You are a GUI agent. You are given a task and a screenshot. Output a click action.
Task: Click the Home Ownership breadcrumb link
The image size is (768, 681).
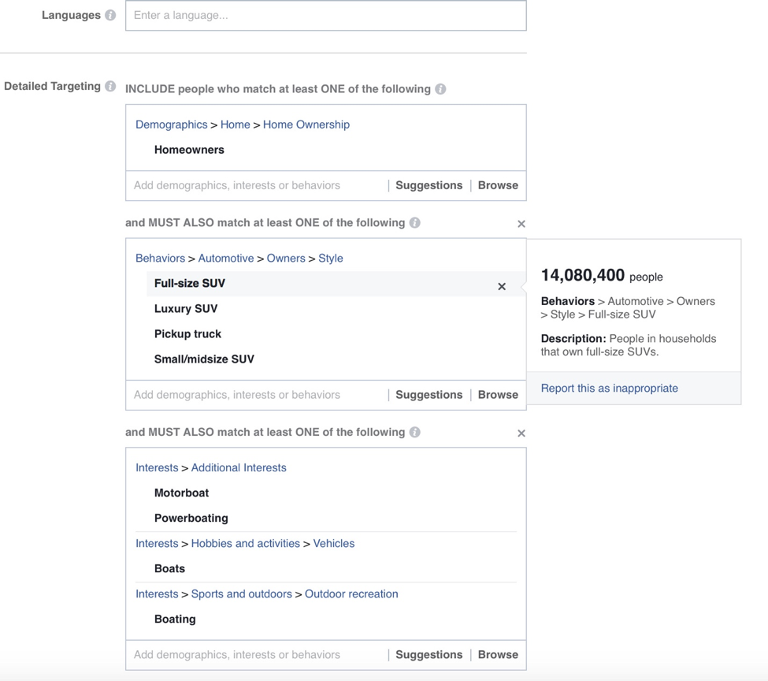tap(306, 124)
